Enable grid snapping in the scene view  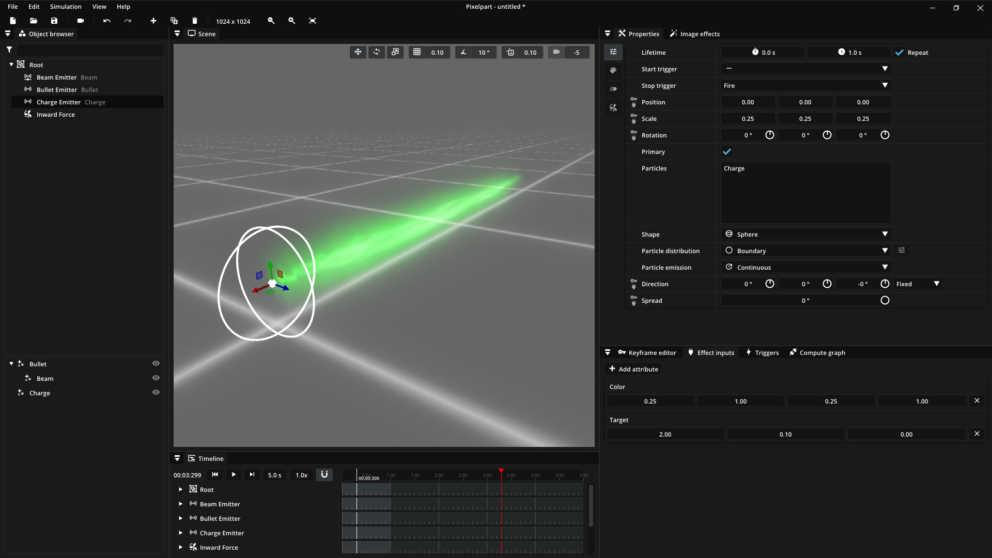point(416,52)
